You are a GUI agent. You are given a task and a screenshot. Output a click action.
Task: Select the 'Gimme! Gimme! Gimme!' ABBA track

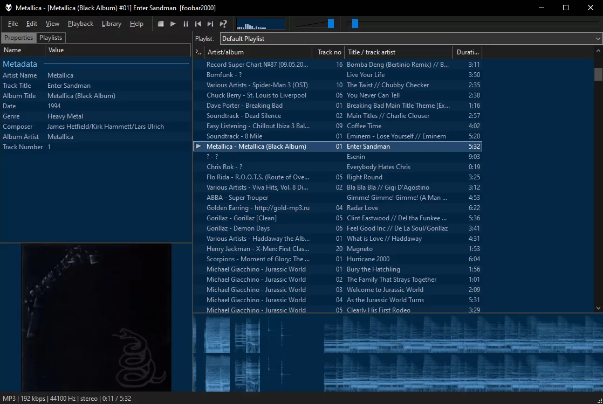338,198
